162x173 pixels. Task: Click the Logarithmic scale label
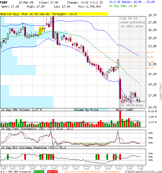pos(160,91)
